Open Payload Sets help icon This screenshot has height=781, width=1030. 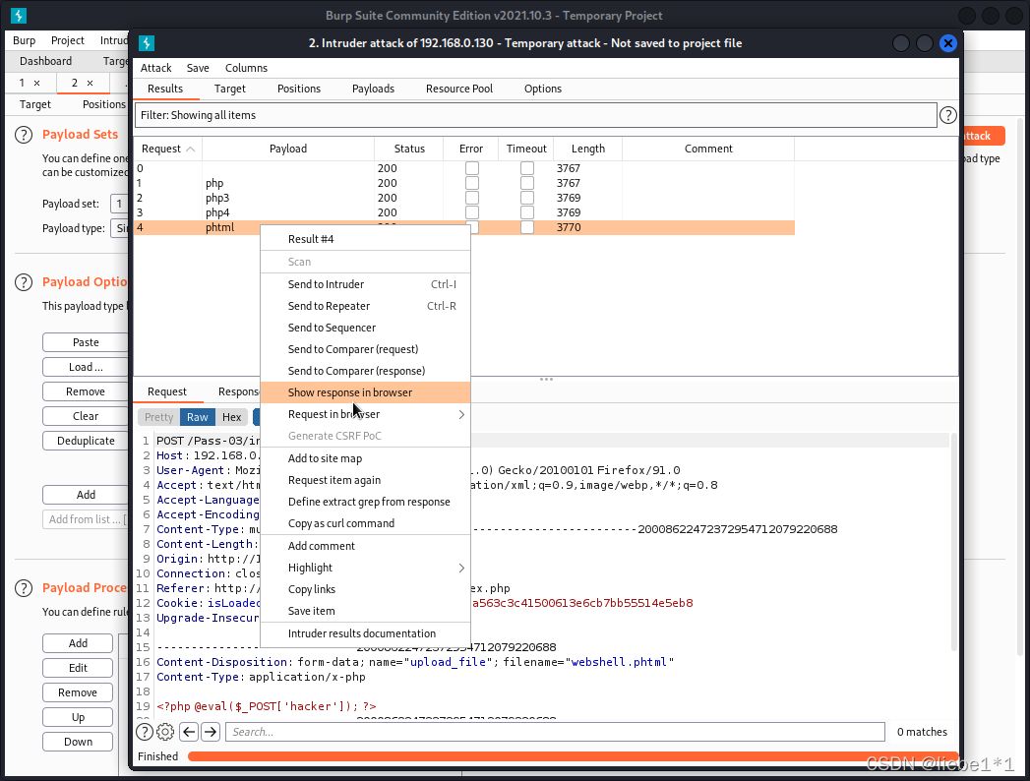(x=24, y=135)
